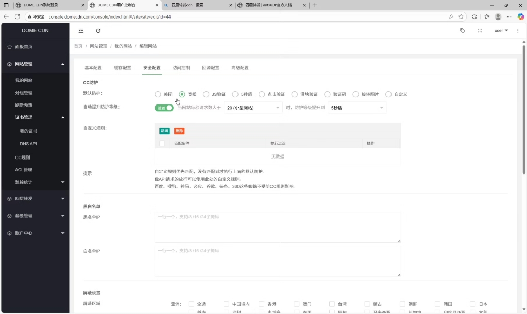Click the 我的网站 breadcrumb link
The height and width of the screenshot is (314, 527).
tap(124, 45)
